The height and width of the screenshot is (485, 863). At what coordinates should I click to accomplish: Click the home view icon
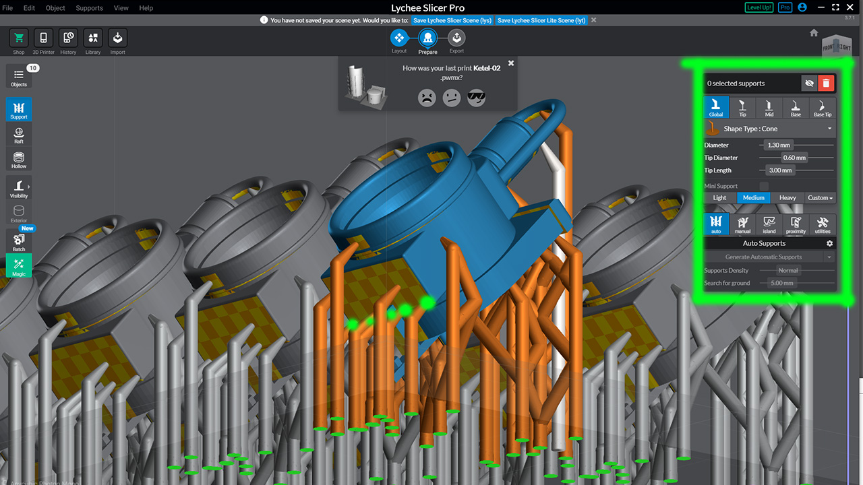pyautogui.click(x=814, y=33)
